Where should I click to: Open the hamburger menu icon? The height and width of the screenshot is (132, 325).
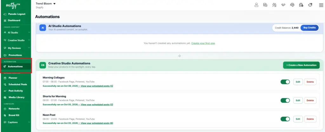click(321, 5)
